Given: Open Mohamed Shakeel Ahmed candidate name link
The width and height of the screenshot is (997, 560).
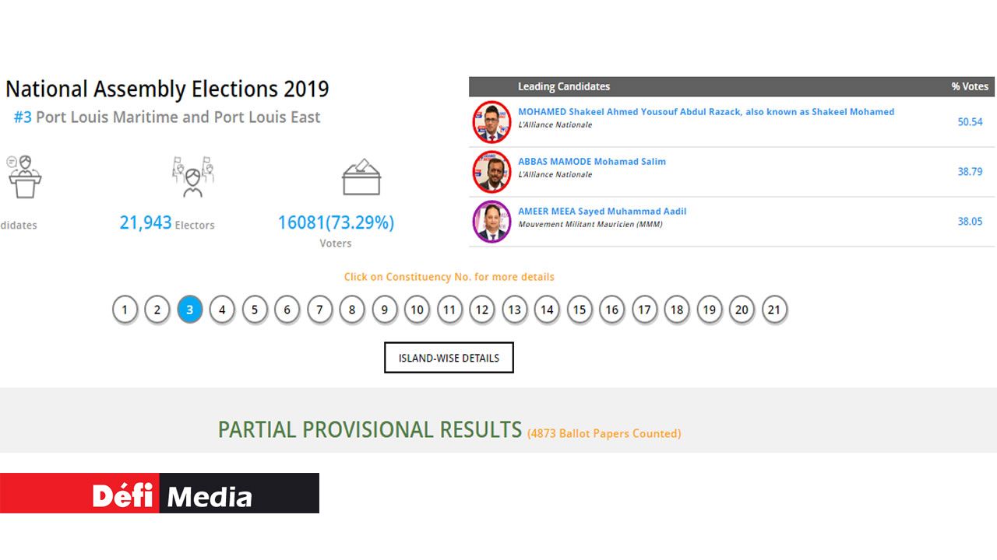Looking at the screenshot, I should coord(706,112).
